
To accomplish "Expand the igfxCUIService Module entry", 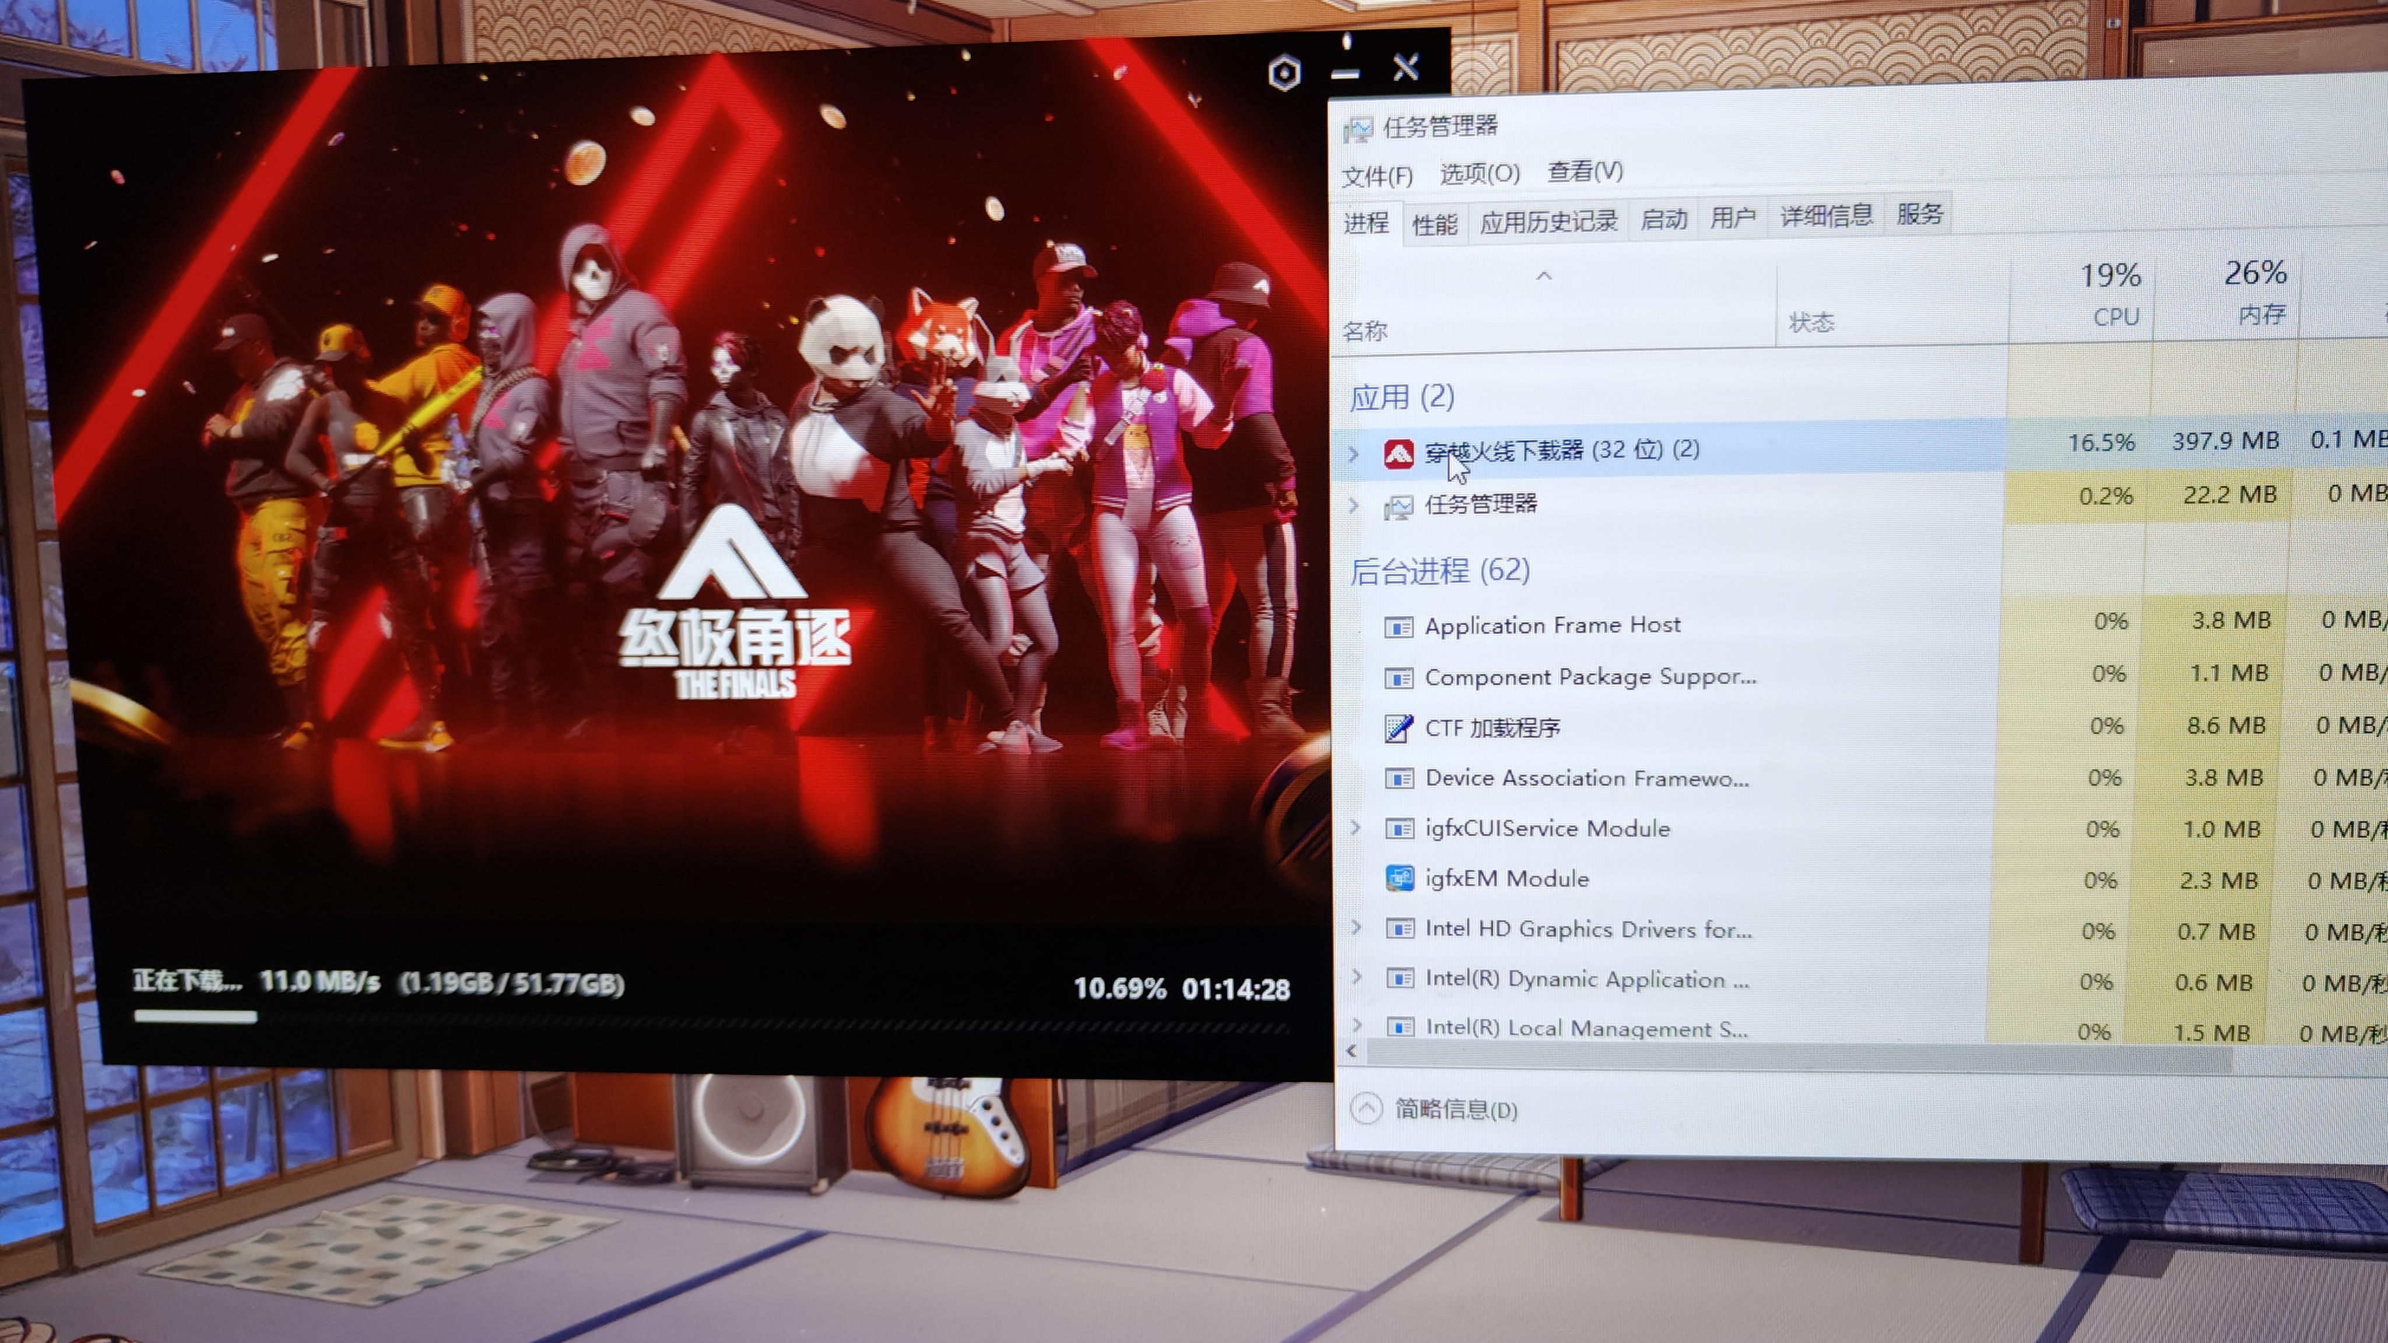I will coord(1355,827).
